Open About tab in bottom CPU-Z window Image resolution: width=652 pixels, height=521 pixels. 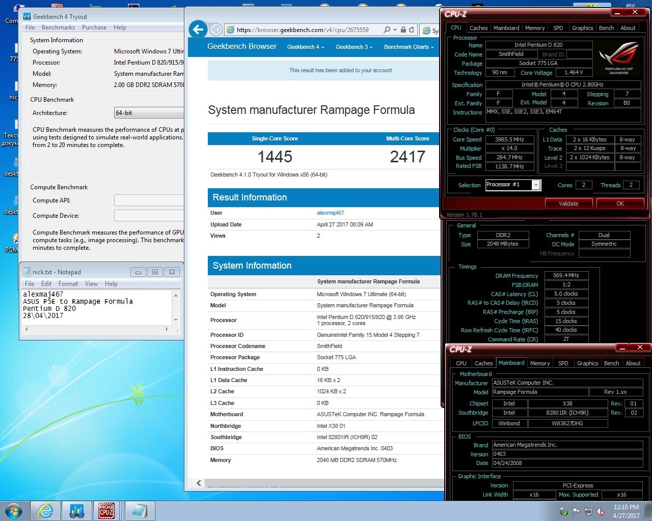(633, 363)
